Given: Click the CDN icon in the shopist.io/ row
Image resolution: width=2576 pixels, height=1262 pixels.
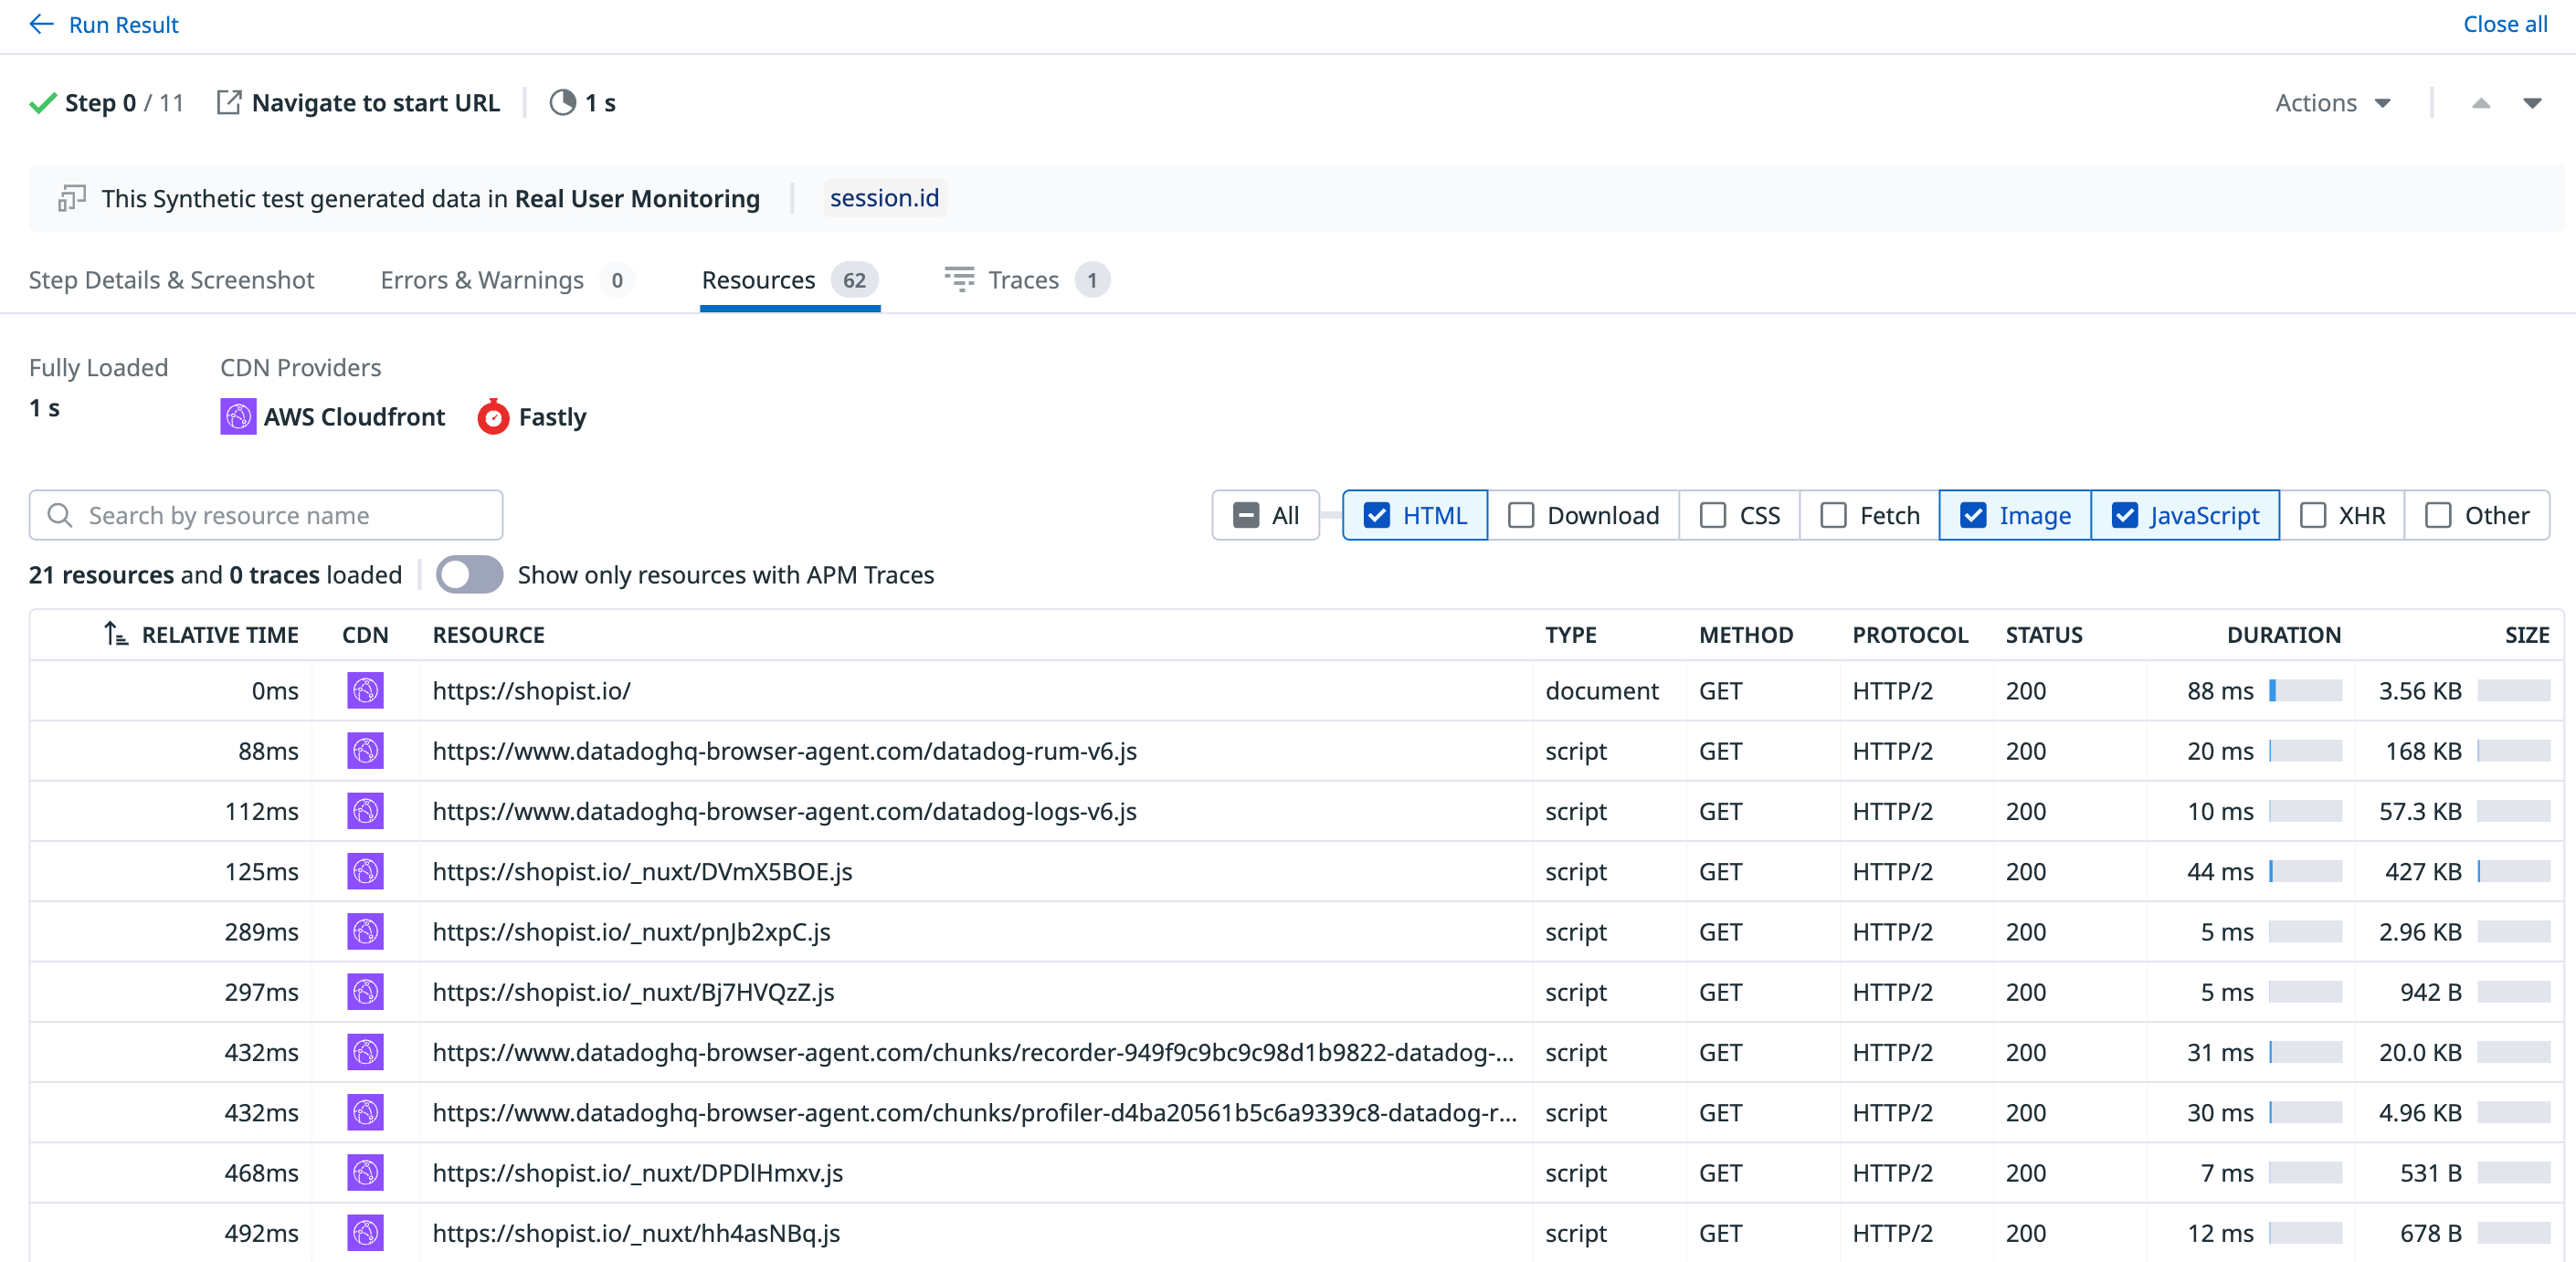Looking at the screenshot, I should coord(365,690).
